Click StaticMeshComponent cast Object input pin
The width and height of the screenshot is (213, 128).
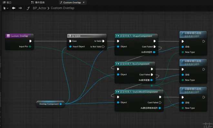pos(118,102)
